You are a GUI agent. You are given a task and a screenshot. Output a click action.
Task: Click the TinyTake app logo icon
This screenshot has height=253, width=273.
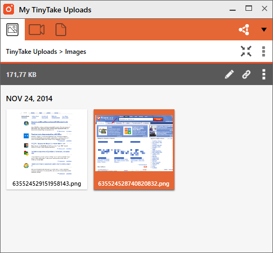[9, 9]
